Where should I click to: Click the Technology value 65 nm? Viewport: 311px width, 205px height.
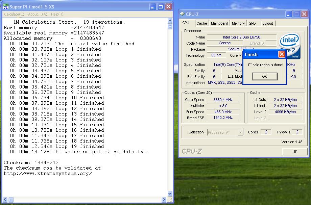(x=216, y=55)
